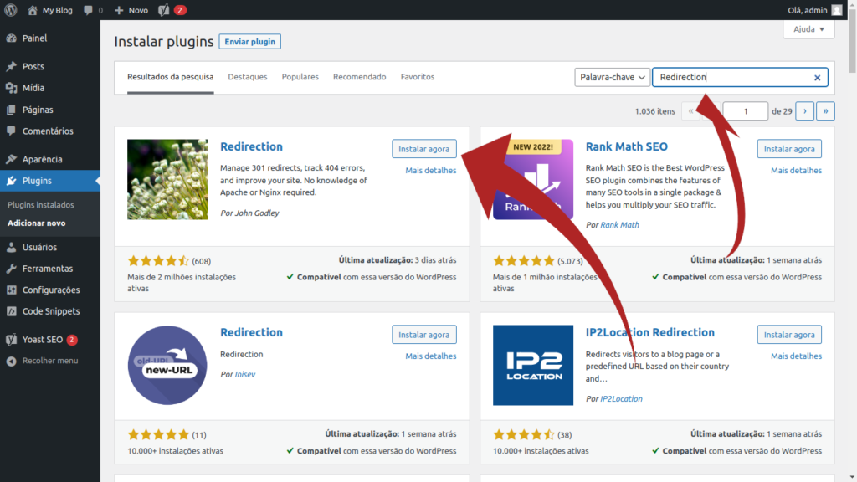Click the comments bubble in the top bar
Viewport: 857px width, 482px height.
click(x=88, y=10)
